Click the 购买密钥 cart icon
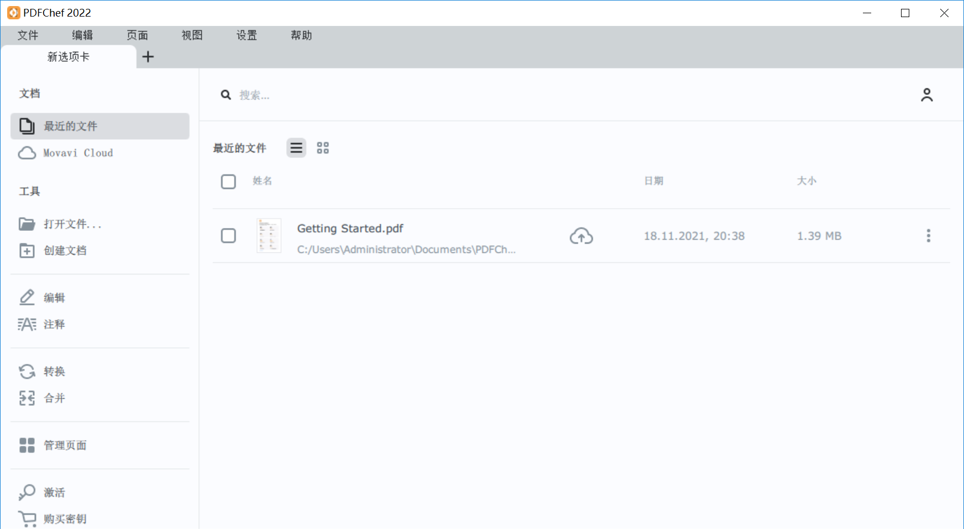 [x=27, y=519]
